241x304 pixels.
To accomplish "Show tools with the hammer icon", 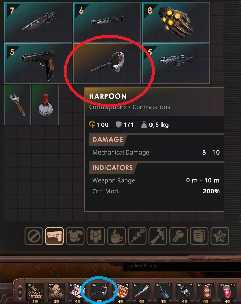I will point(158,236).
